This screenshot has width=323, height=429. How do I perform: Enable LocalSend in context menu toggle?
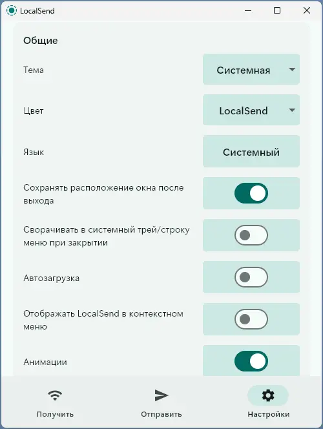pyautogui.click(x=251, y=319)
